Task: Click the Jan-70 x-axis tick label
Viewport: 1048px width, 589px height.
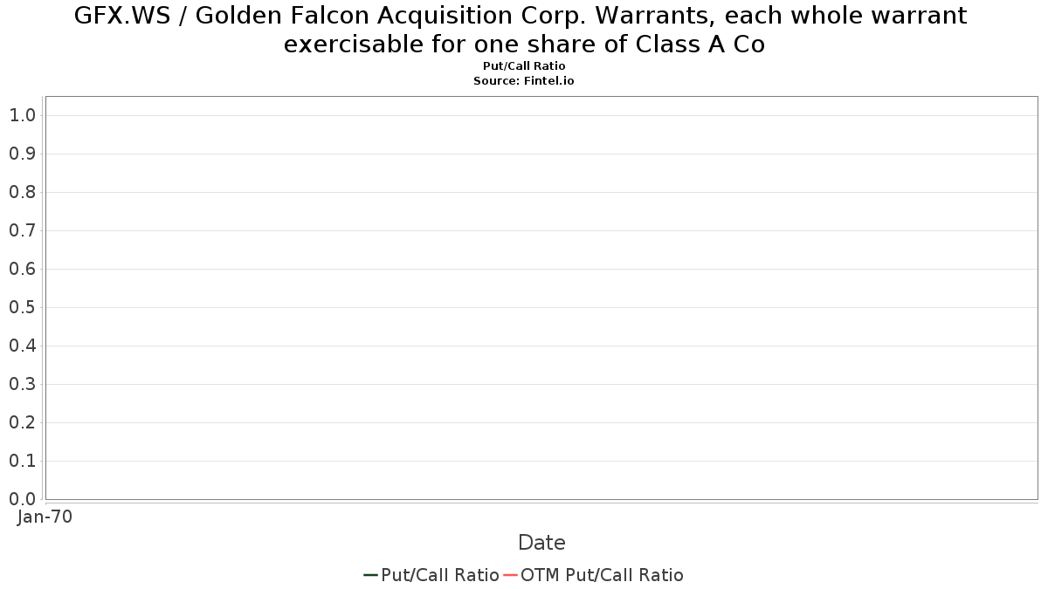Action: tap(45, 517)
